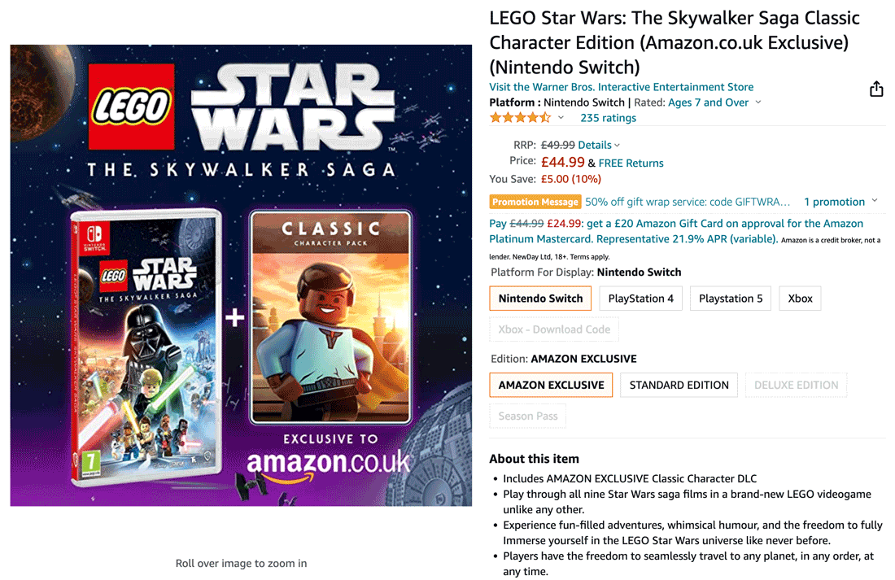Visit the Warner Bros. Interactive Entertainment Store
This screenshot has width=895, height=580.
621,87
